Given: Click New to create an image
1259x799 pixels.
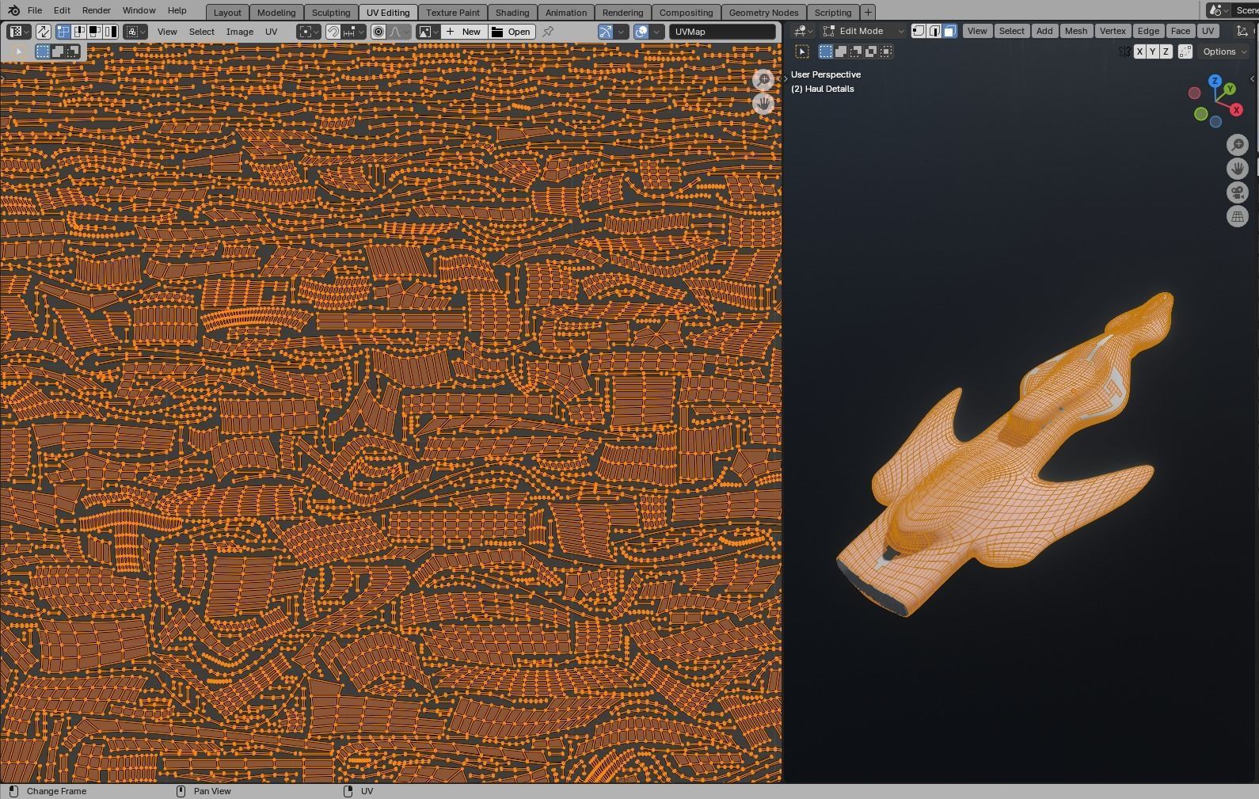Looking at the screenshot, I should pyautogui.click(x=464, y=32).
